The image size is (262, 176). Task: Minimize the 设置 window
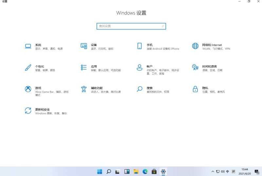click(x=239, y=1)
